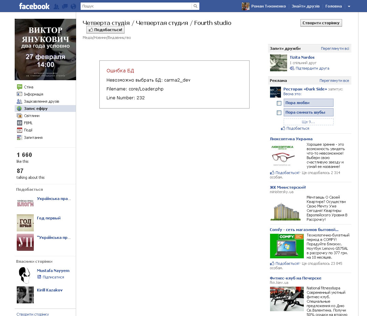
Task: Open the notifications globe icon
Action: [x=73, y=6]
